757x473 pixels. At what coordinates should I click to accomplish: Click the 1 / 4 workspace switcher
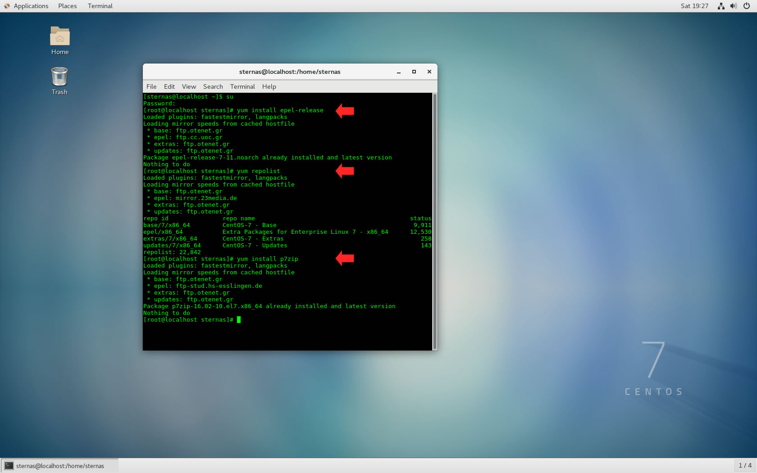coord(745,465)
